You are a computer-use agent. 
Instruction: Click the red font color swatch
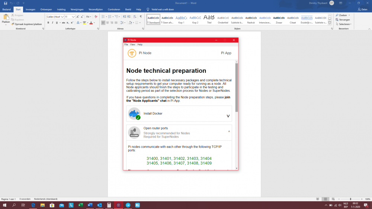click(91, 23)
